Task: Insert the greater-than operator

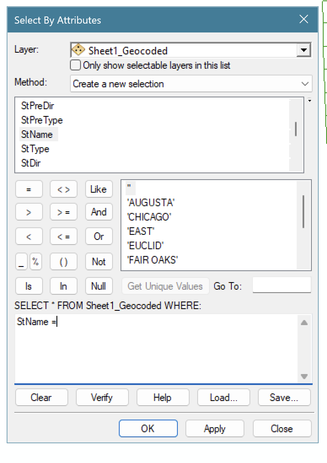Action: [x=29, y=213]
